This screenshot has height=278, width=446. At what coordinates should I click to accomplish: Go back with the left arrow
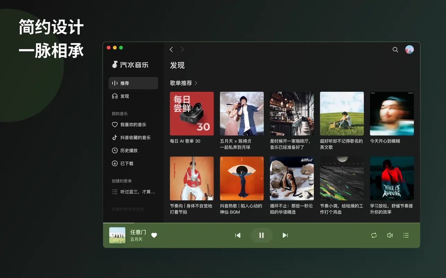171,49
